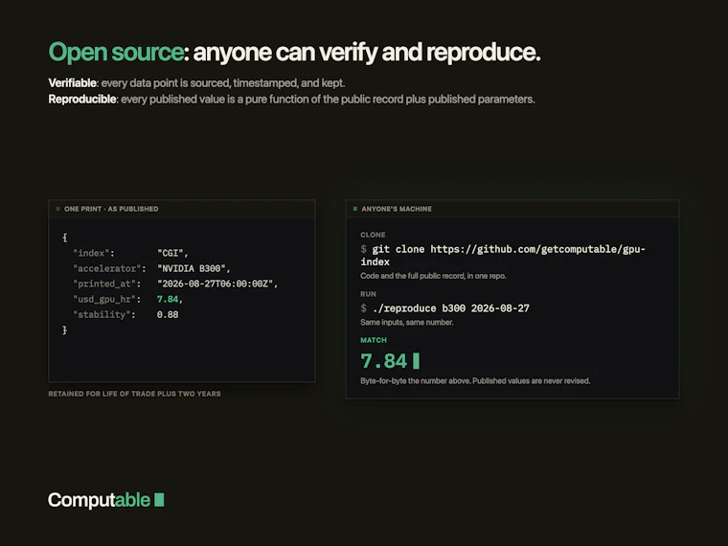The height and width of the screenshot is (546, 728).
Task: Click the Computable wordmark
Action: [99, 500]
